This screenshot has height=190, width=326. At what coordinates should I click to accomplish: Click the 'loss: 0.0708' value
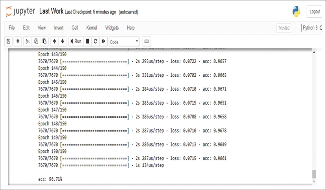tap(183, 117)
